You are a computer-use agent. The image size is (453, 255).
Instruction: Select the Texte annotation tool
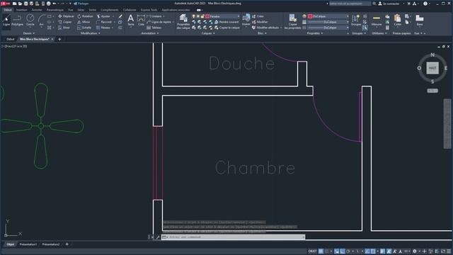pos(130,21)
